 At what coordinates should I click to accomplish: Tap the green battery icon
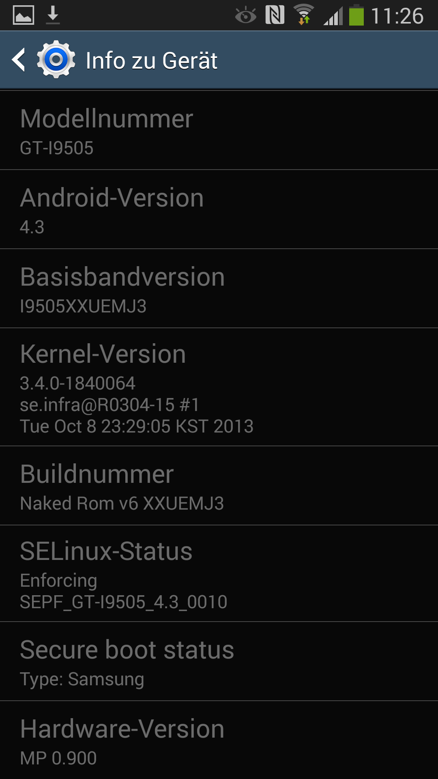[x=356, y=15]
